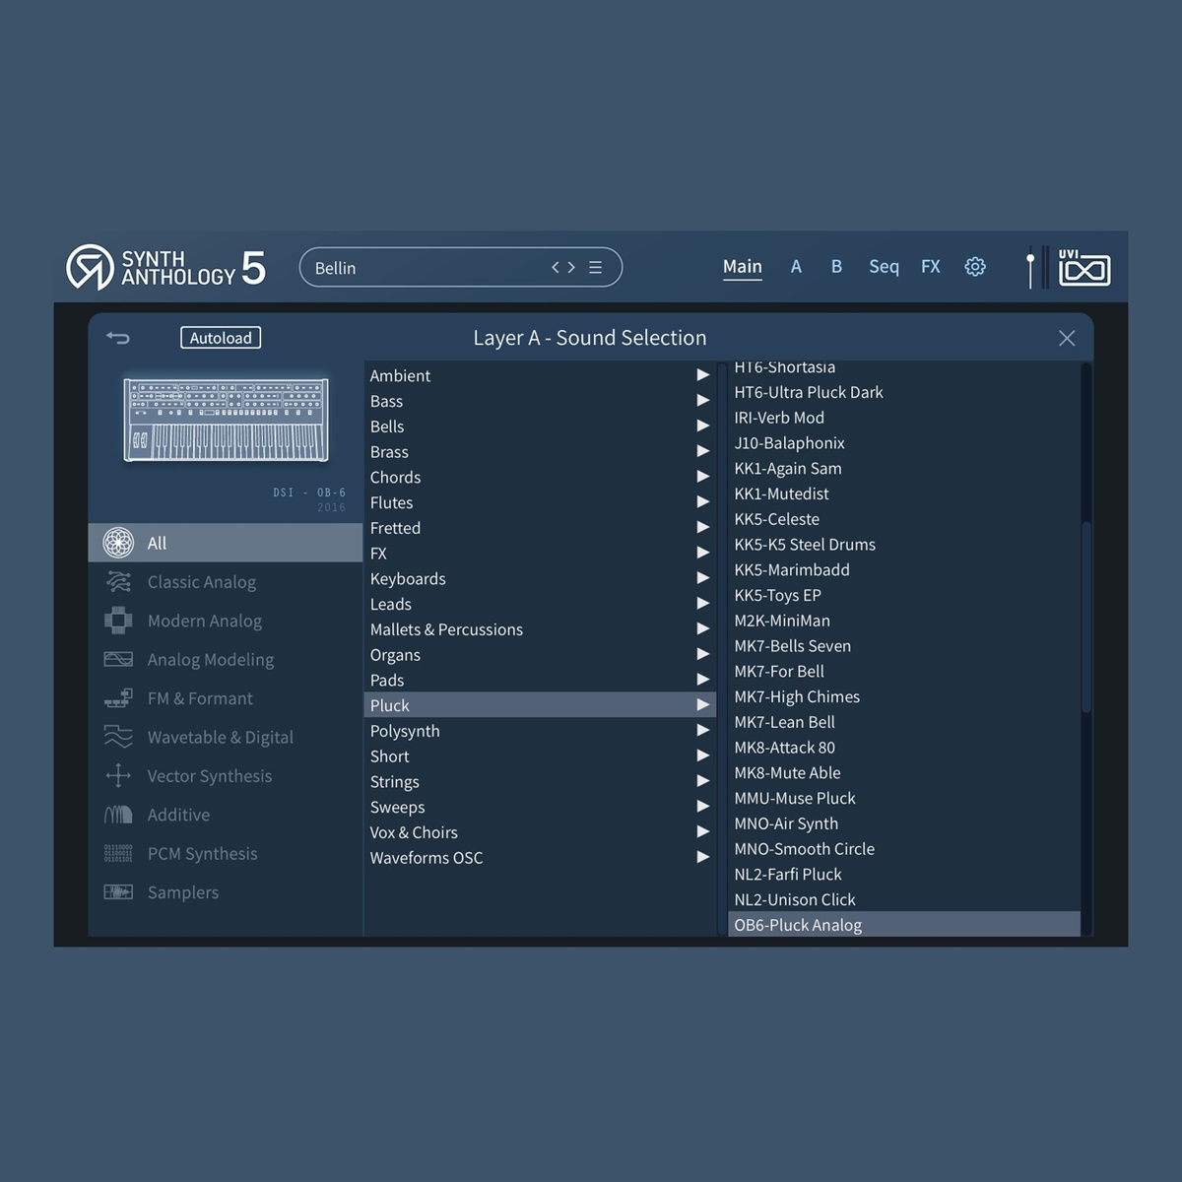Select Vector Synthesis icon
This screenshot has width=1182, height=1182.
(x=118, y=776)
